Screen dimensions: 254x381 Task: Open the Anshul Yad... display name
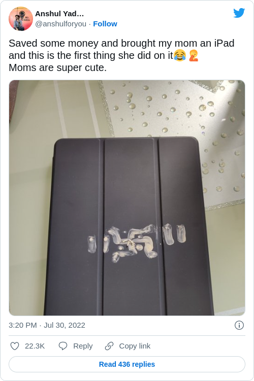pos(59,14)
